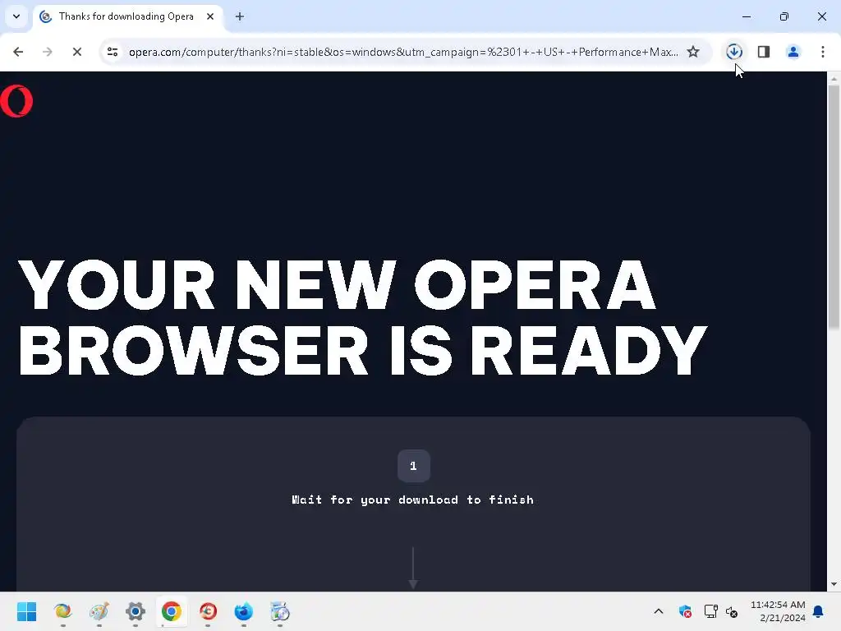Restore down the Chrome window
Image resolution: width=841 pixels, height=631 pixels.
pyautogui.click(x=784, y=16)
